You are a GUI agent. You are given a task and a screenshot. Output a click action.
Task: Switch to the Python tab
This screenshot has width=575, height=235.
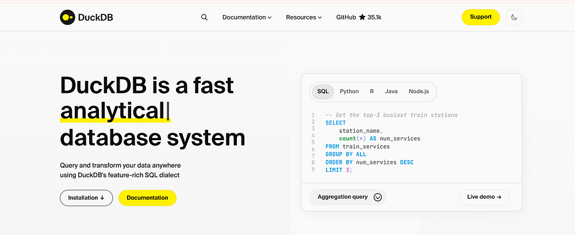click(x=349, y=92)
